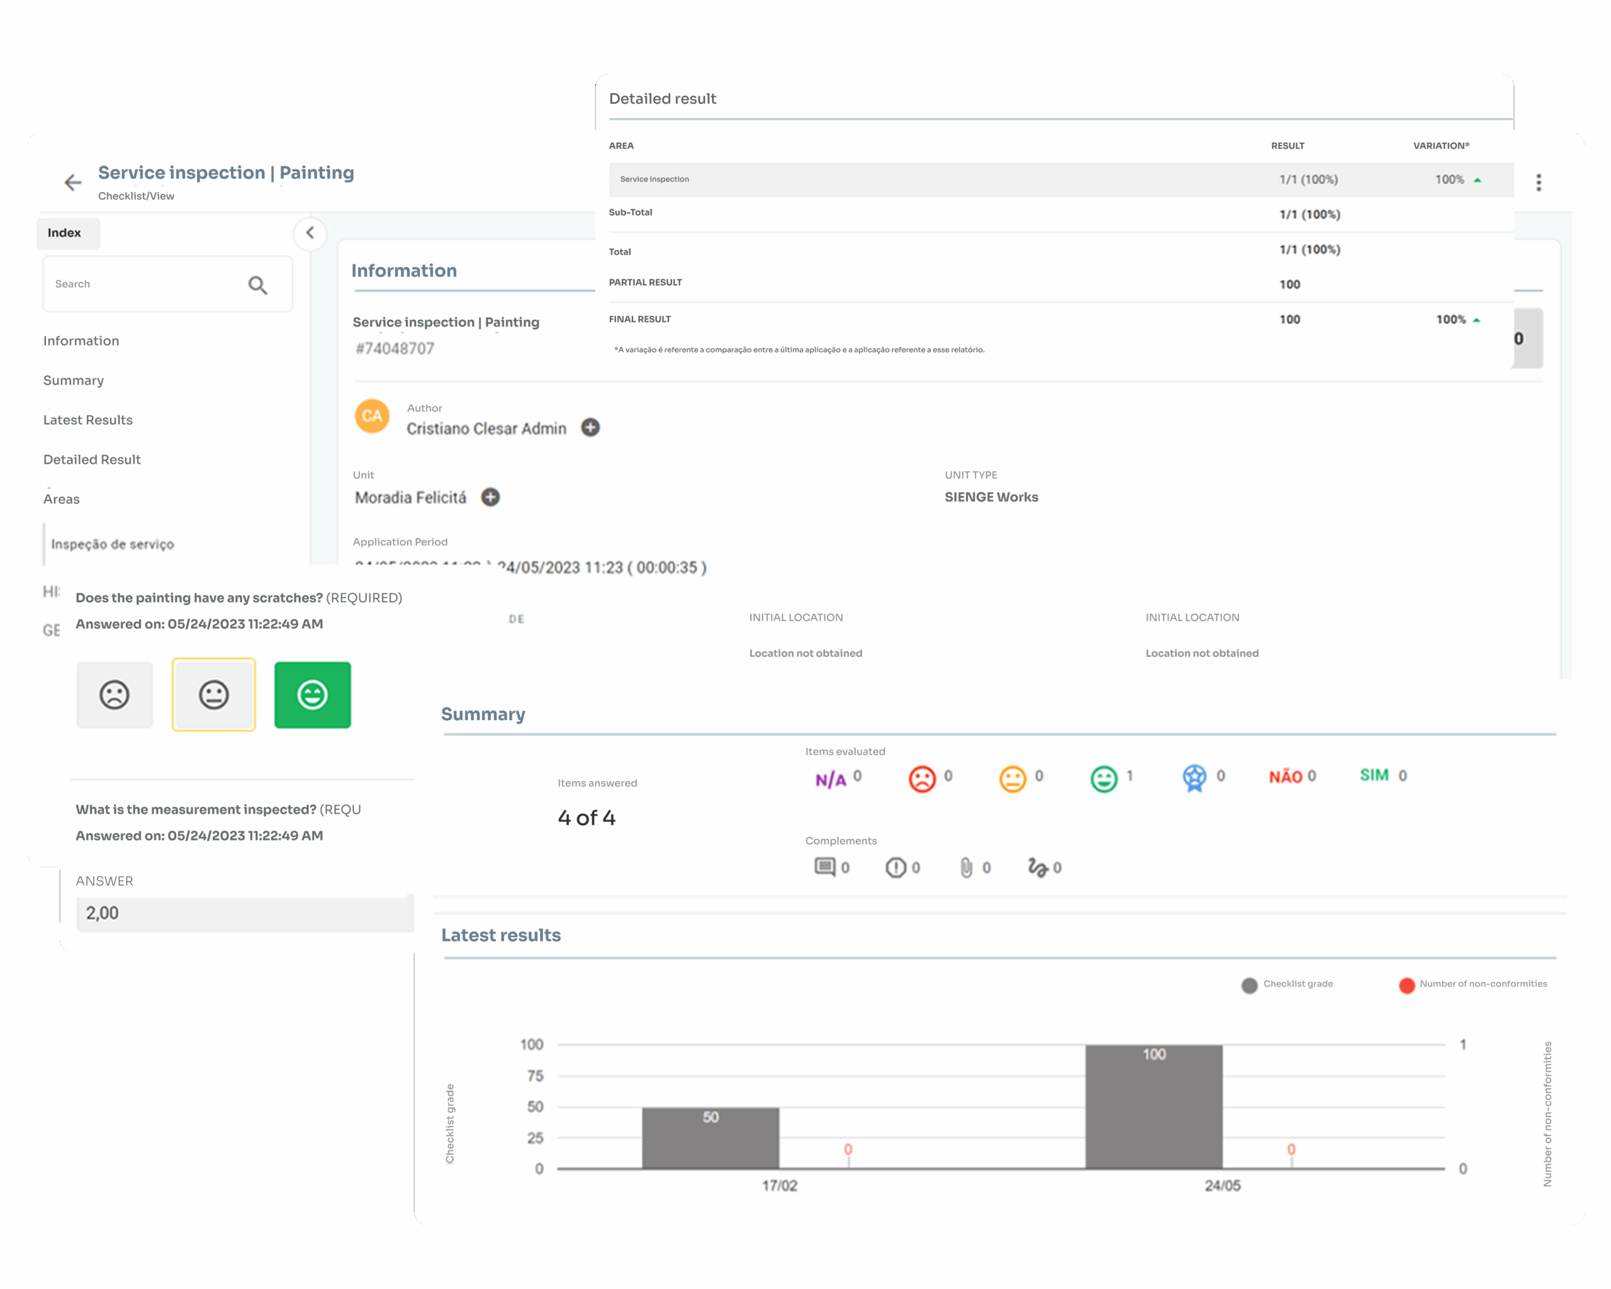Click the comments icon under Complements
Viewport: 1611px width, 1289px height.
point(824,867)
